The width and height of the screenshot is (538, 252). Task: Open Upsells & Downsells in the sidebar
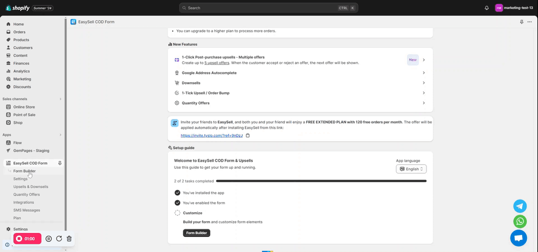pos(31,186)
